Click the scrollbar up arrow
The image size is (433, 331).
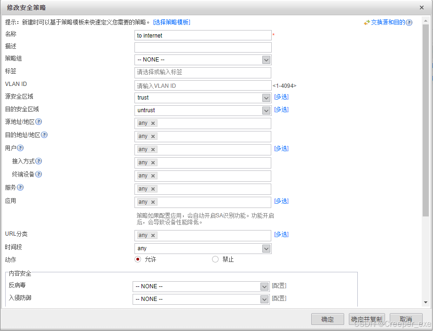[425, 21]
